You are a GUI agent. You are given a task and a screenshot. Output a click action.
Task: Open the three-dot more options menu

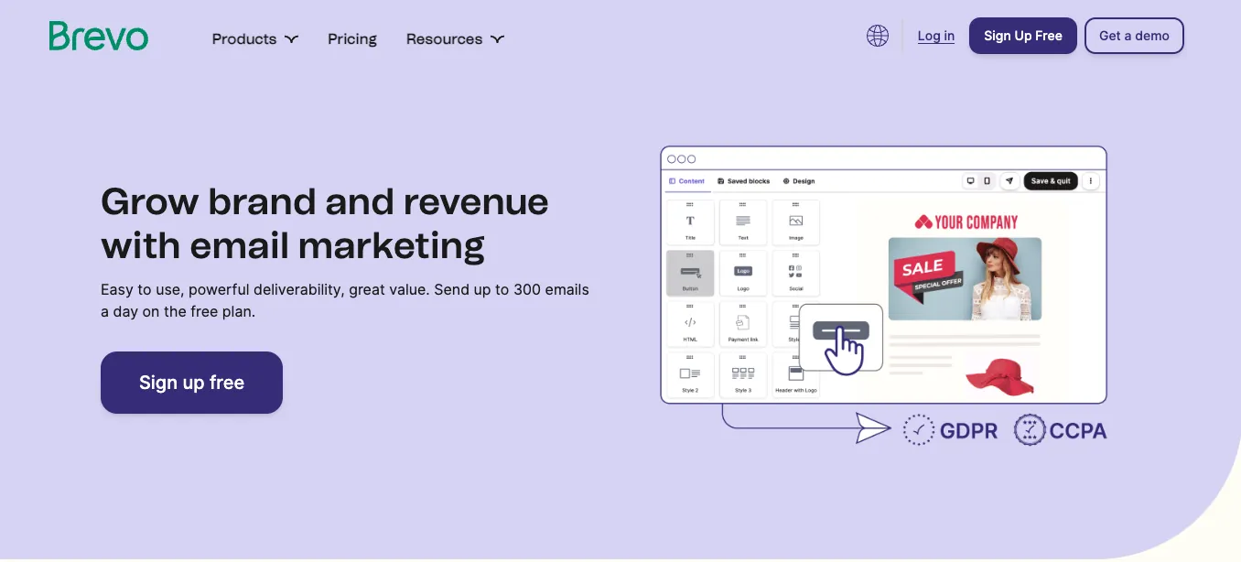[x=1091, y=181]
